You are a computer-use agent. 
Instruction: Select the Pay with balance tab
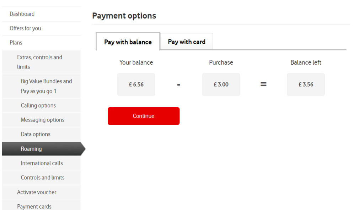(x=128, y=42)
